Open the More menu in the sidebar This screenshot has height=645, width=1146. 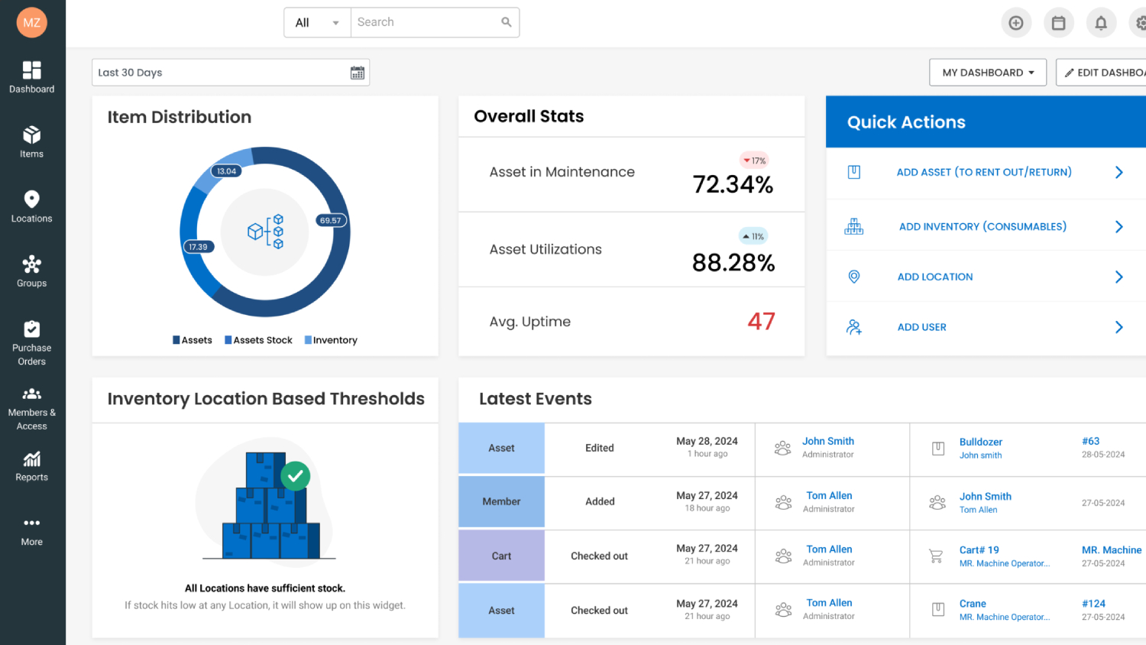[31, 530]
